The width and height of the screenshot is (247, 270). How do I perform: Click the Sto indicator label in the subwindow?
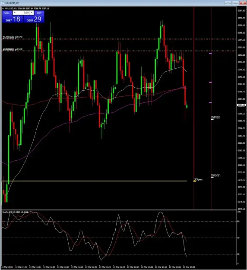(15, 212)
